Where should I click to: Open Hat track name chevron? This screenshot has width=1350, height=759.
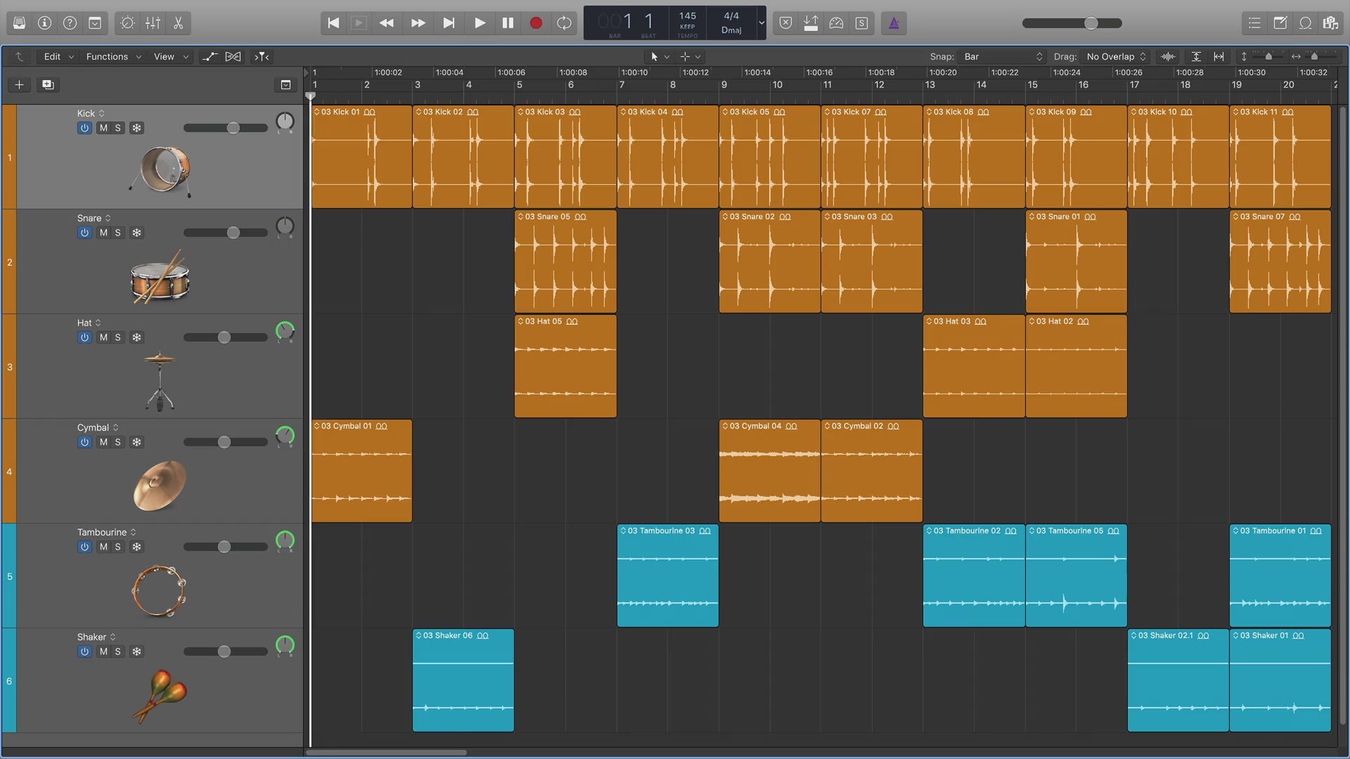(98, 323)
